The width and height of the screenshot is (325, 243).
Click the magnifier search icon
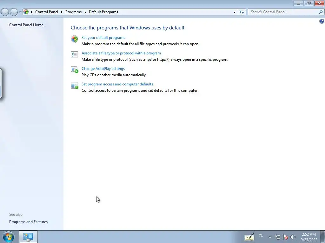pyautogui.click(x=321, y=12)
